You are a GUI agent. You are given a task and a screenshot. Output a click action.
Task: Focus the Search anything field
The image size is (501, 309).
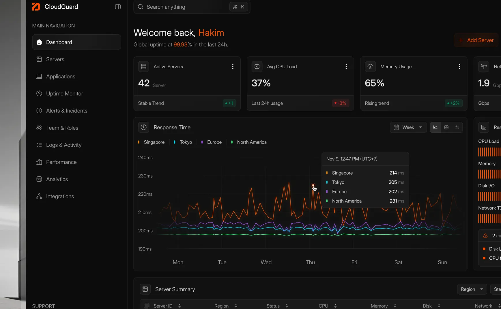click(x=192, y=7)
